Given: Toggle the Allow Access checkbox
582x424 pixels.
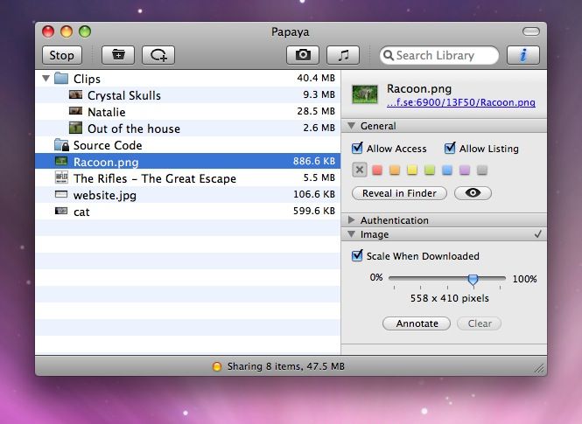Looking at the screenshot, I should 357,149.
